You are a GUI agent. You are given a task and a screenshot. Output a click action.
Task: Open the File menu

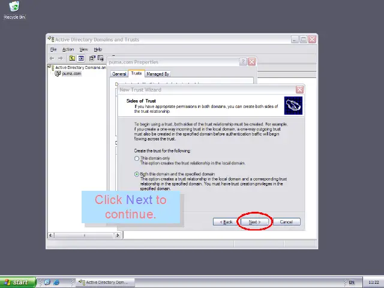(x=53, y=49)
